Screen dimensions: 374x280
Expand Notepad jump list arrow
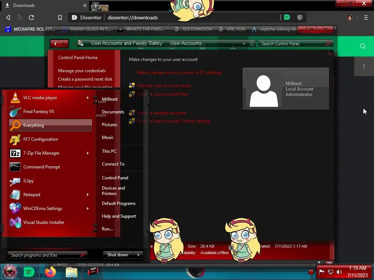coord(88,195)
